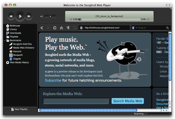
Task: Go forward with the browser forward arrow
Action: point(48,28)
